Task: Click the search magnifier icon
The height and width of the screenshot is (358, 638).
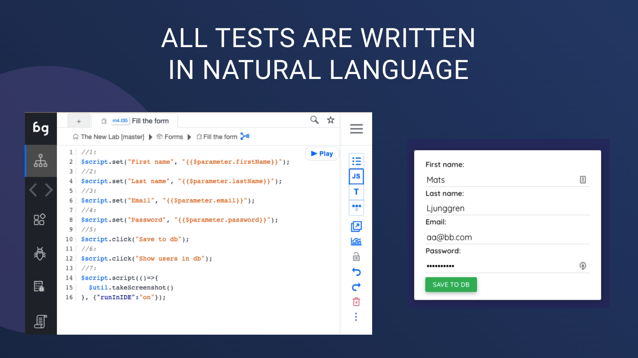Action: click(x=315, y=120)
